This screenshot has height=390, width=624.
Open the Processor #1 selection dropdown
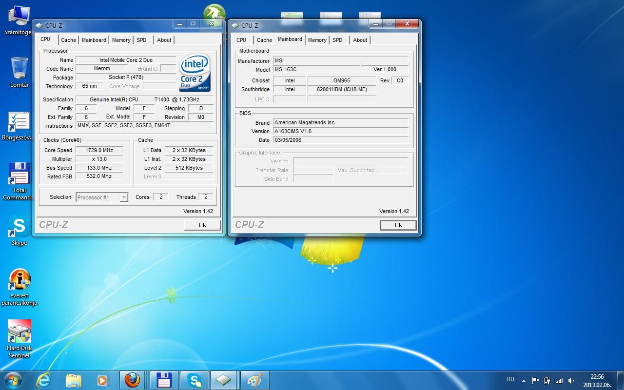(x=102, y=197)
